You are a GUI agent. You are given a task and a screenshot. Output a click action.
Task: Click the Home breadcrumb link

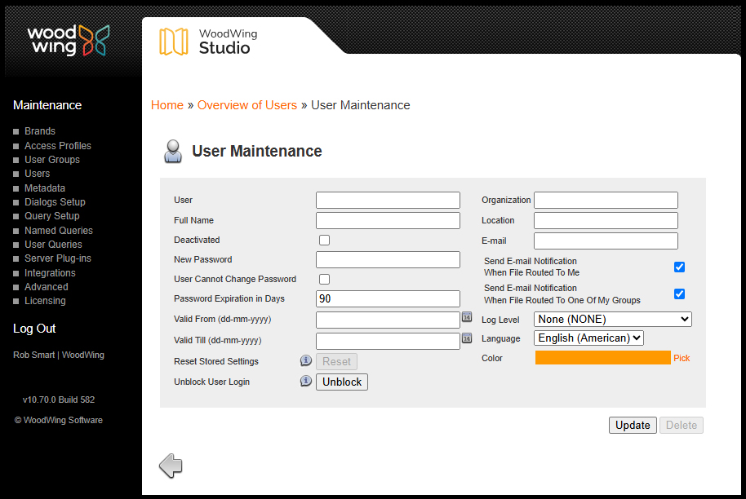pos(167,105)
